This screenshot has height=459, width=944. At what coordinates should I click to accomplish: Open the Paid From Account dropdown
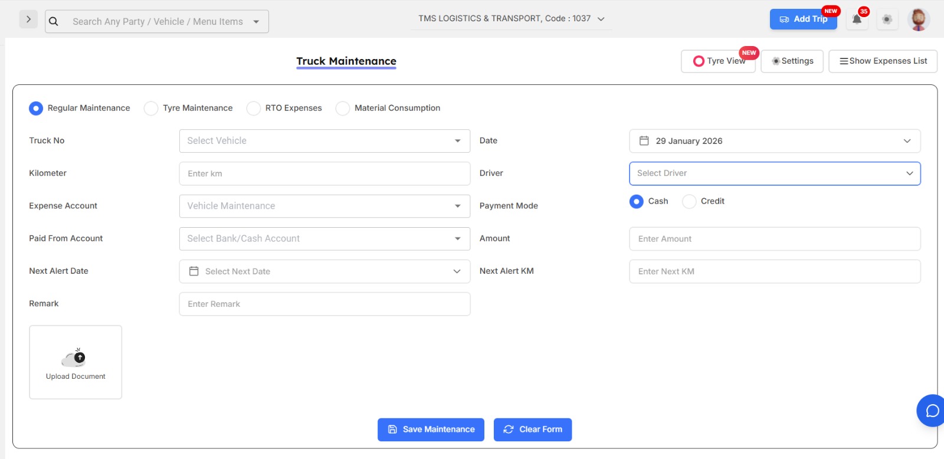pos(324,239)
